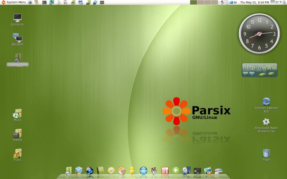The height and width of the screenshot is (179, 287).
Task: Launch the terminal from the top panel
Action: 44,2
